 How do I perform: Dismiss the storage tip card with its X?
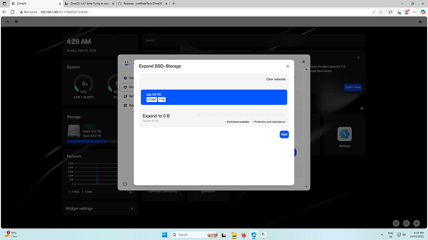[x=359, y=58]
